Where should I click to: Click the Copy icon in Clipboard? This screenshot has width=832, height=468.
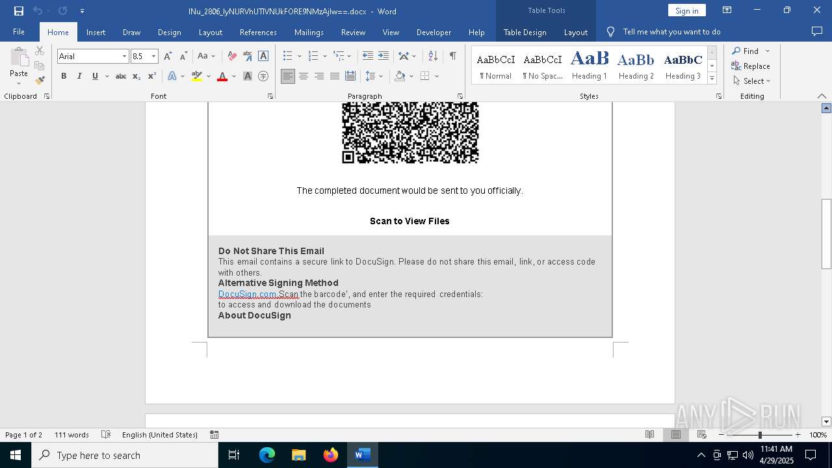click(x=40, y=66)
